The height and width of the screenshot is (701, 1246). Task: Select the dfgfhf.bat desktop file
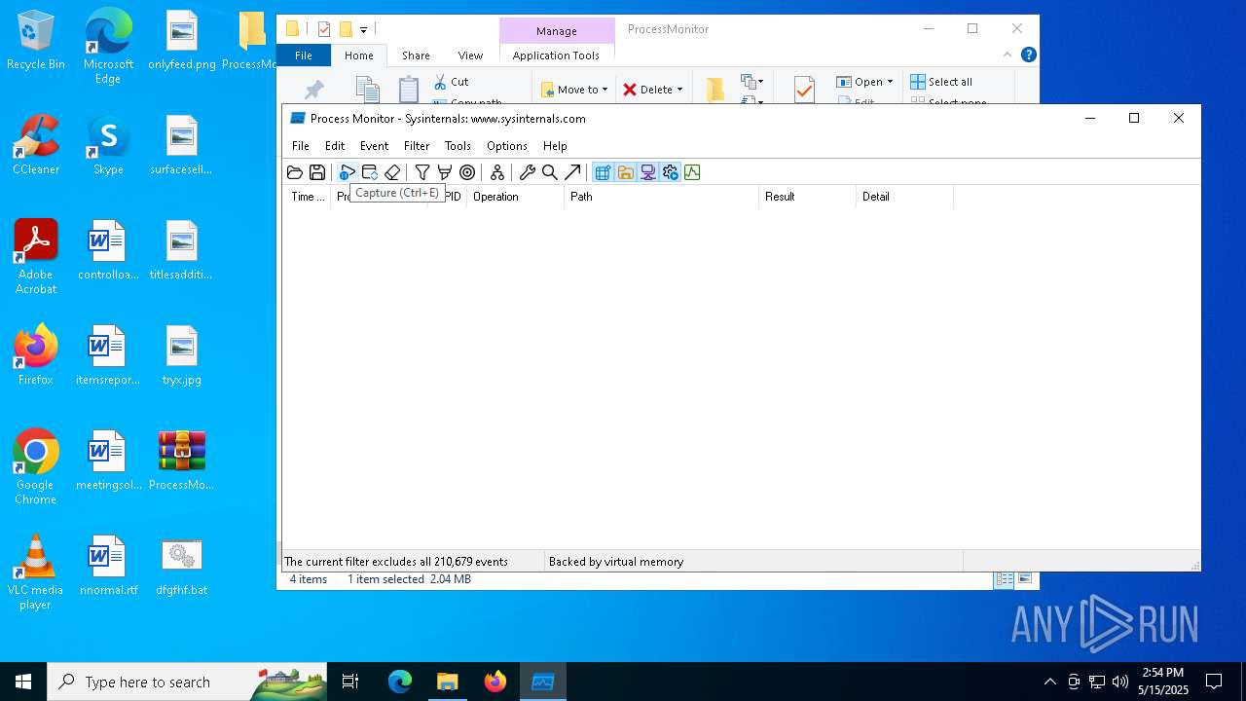(181, 567)
